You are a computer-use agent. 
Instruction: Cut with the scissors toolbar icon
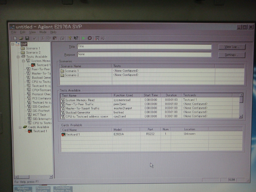42,38
